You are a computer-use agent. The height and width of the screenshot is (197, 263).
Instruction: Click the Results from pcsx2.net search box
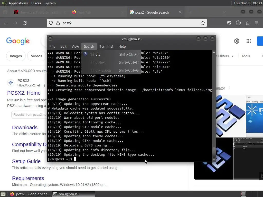[29, 115]
